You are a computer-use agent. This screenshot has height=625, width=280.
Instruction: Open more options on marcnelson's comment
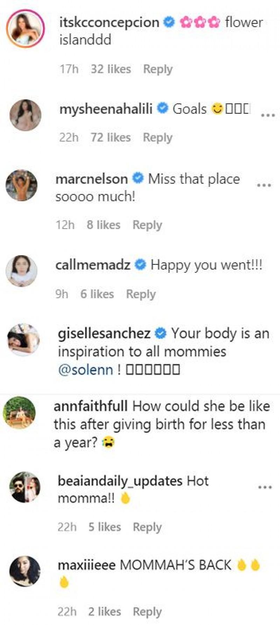pyautogui.click(x=264, y=185)
